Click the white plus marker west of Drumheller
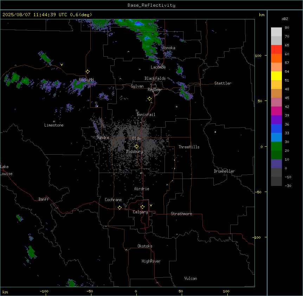 coord(215,132)
